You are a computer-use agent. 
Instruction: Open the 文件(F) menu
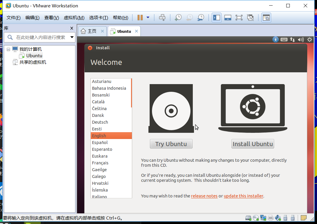[14, 18]
